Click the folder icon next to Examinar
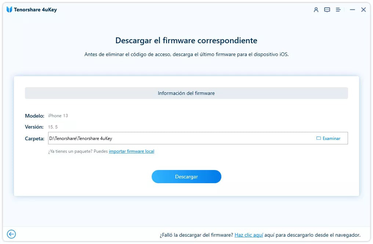 point(318,138)
